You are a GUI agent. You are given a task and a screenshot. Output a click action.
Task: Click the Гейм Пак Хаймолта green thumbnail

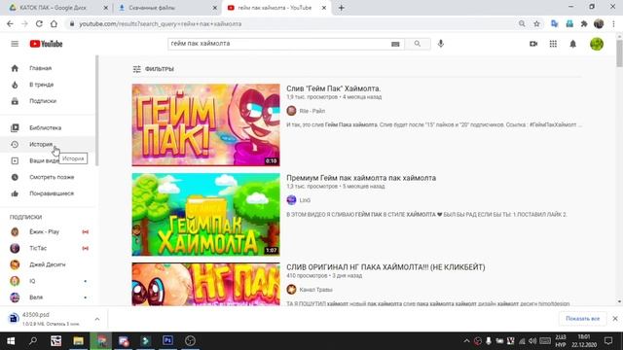(x=205, y=214)
